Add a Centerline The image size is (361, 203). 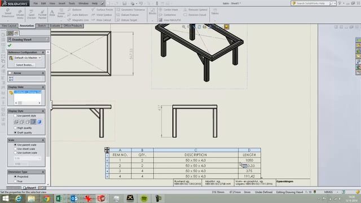[x=168, y=15]
